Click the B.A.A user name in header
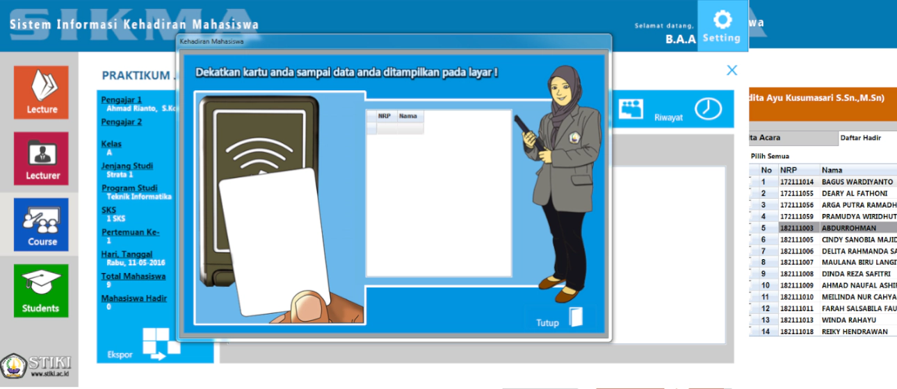 (681, 40)
